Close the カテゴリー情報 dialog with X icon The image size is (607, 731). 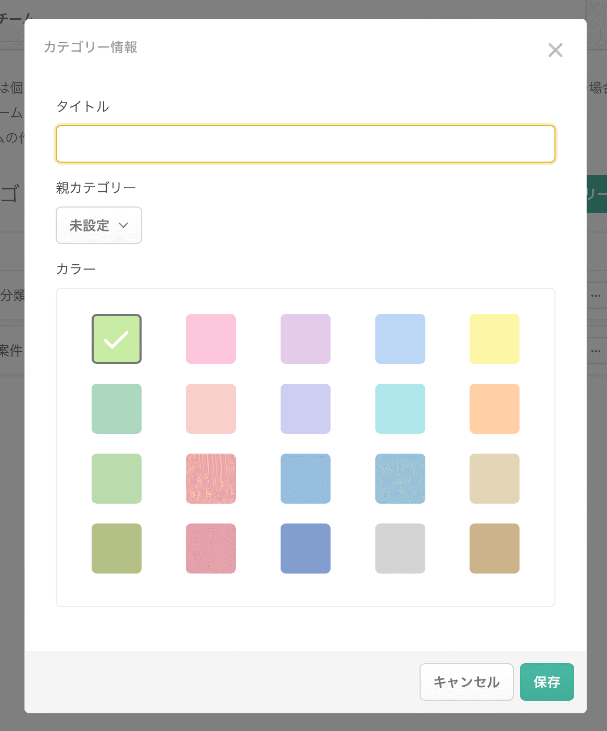(555, 50)
